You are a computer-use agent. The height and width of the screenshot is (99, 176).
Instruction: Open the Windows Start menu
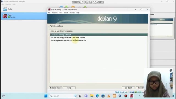46,96
